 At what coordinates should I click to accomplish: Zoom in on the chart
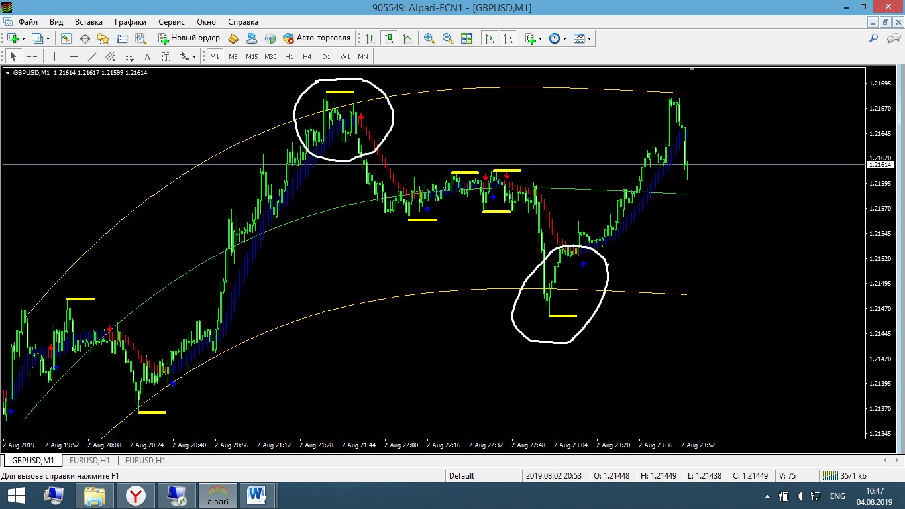pyautogui.click(x=429, y=38)
